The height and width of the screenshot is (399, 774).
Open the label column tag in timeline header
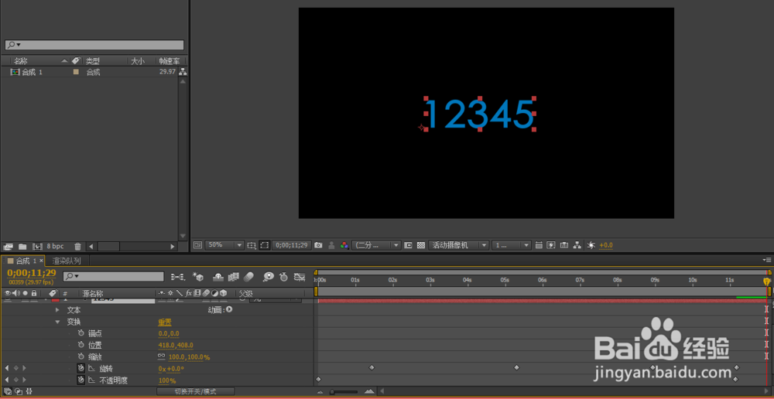coord(53,293)
